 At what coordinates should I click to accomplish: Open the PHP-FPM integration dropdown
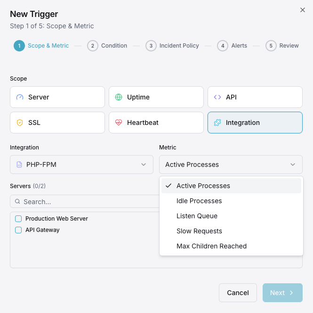(81, 165)
